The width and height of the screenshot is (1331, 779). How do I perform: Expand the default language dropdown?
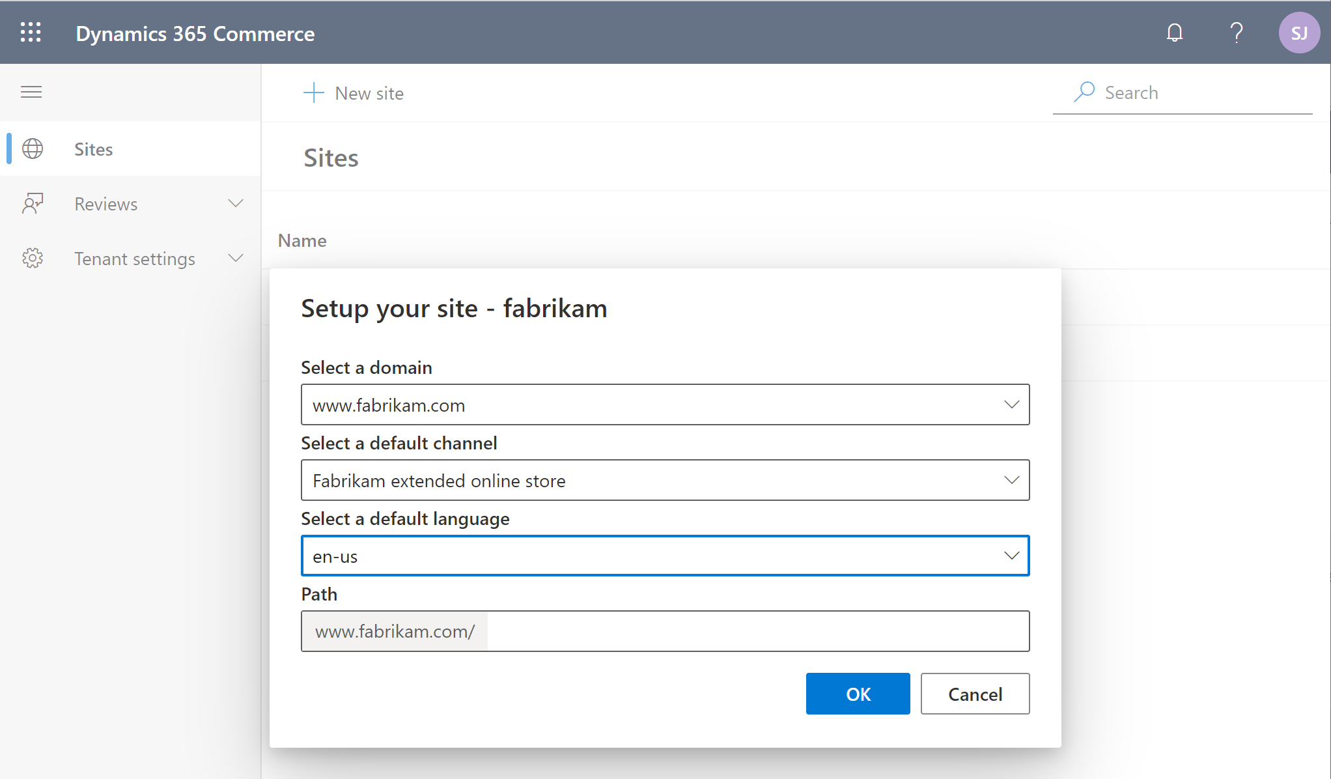(1011, 556)
